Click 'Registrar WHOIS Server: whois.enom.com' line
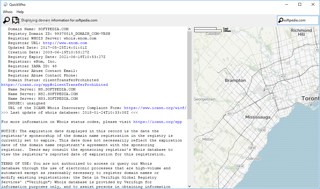320x189 pixels. point(52,38)
